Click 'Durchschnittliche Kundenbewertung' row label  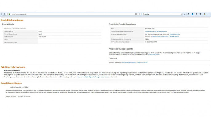click(122, 32)
